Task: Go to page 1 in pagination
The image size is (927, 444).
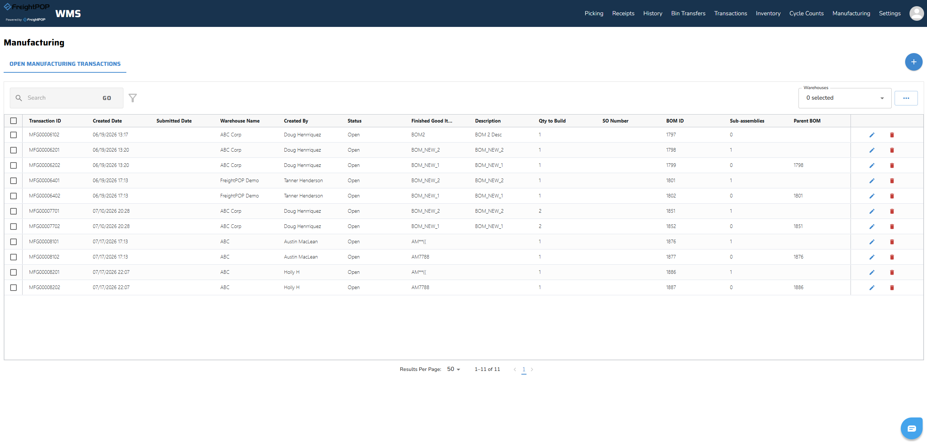Action: point(524,369)
